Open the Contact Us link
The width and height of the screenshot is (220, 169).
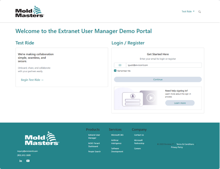(x=139, y=135)
